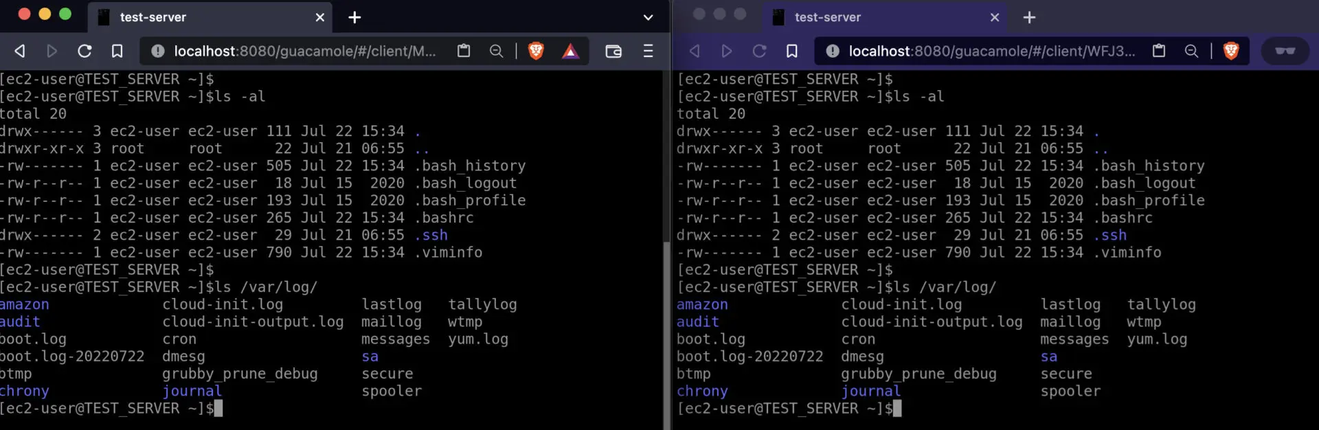Open the hamburger menu in the left window
The height and width of the screenshot is (430, 1319).
click(x=648, y=51)
